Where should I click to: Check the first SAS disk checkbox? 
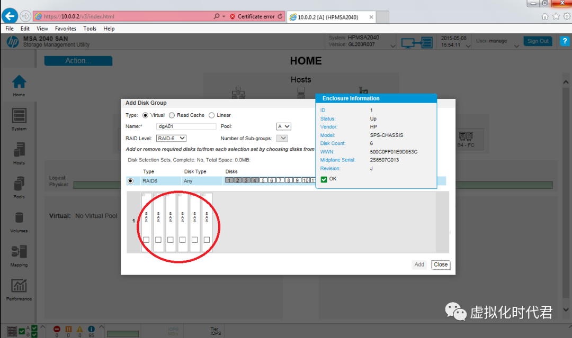click(x=146, y=240)
